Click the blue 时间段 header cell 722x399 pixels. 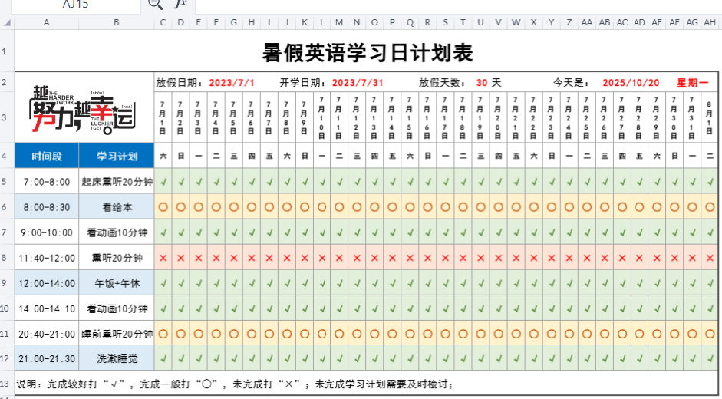(46, 157)
